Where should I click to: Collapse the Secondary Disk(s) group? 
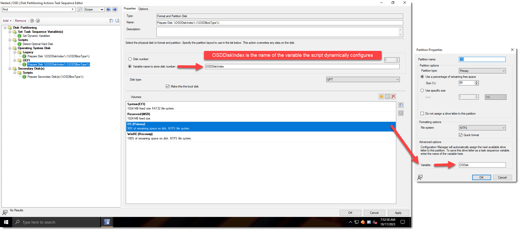pyautogui.click(x=10, y=69)
